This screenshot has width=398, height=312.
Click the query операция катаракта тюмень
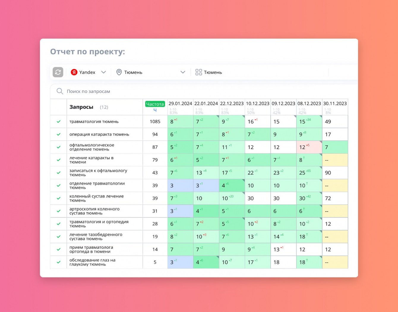[99, 134]
